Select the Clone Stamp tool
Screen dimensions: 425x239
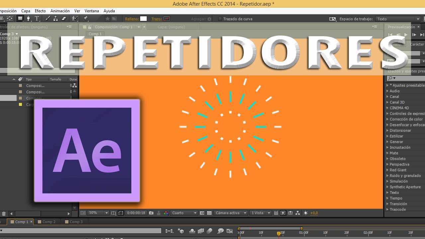(x=56, y=19)
